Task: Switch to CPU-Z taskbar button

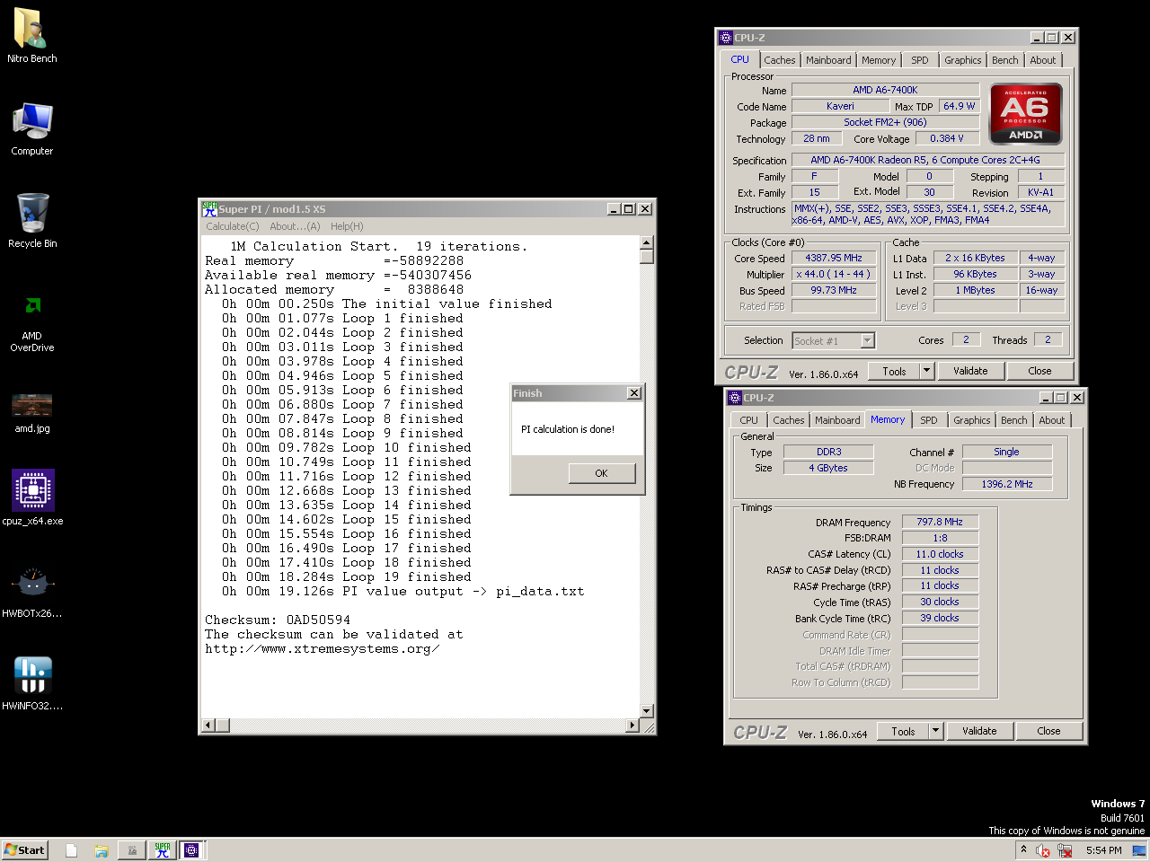Action: (x=191, y=850)
